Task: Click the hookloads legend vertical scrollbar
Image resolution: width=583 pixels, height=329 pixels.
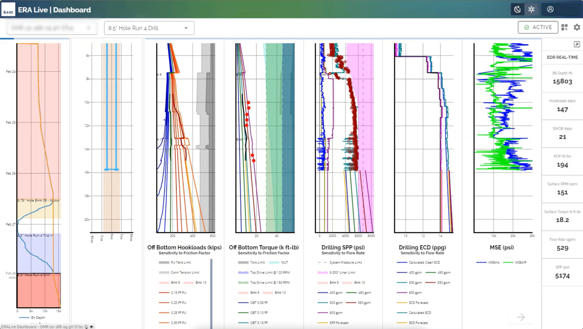Action: (211, 291)
